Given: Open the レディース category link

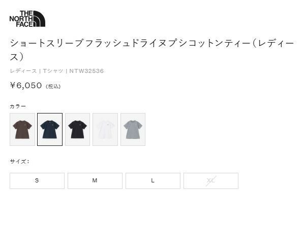Looking at the screenshot, I should point(23,71).
